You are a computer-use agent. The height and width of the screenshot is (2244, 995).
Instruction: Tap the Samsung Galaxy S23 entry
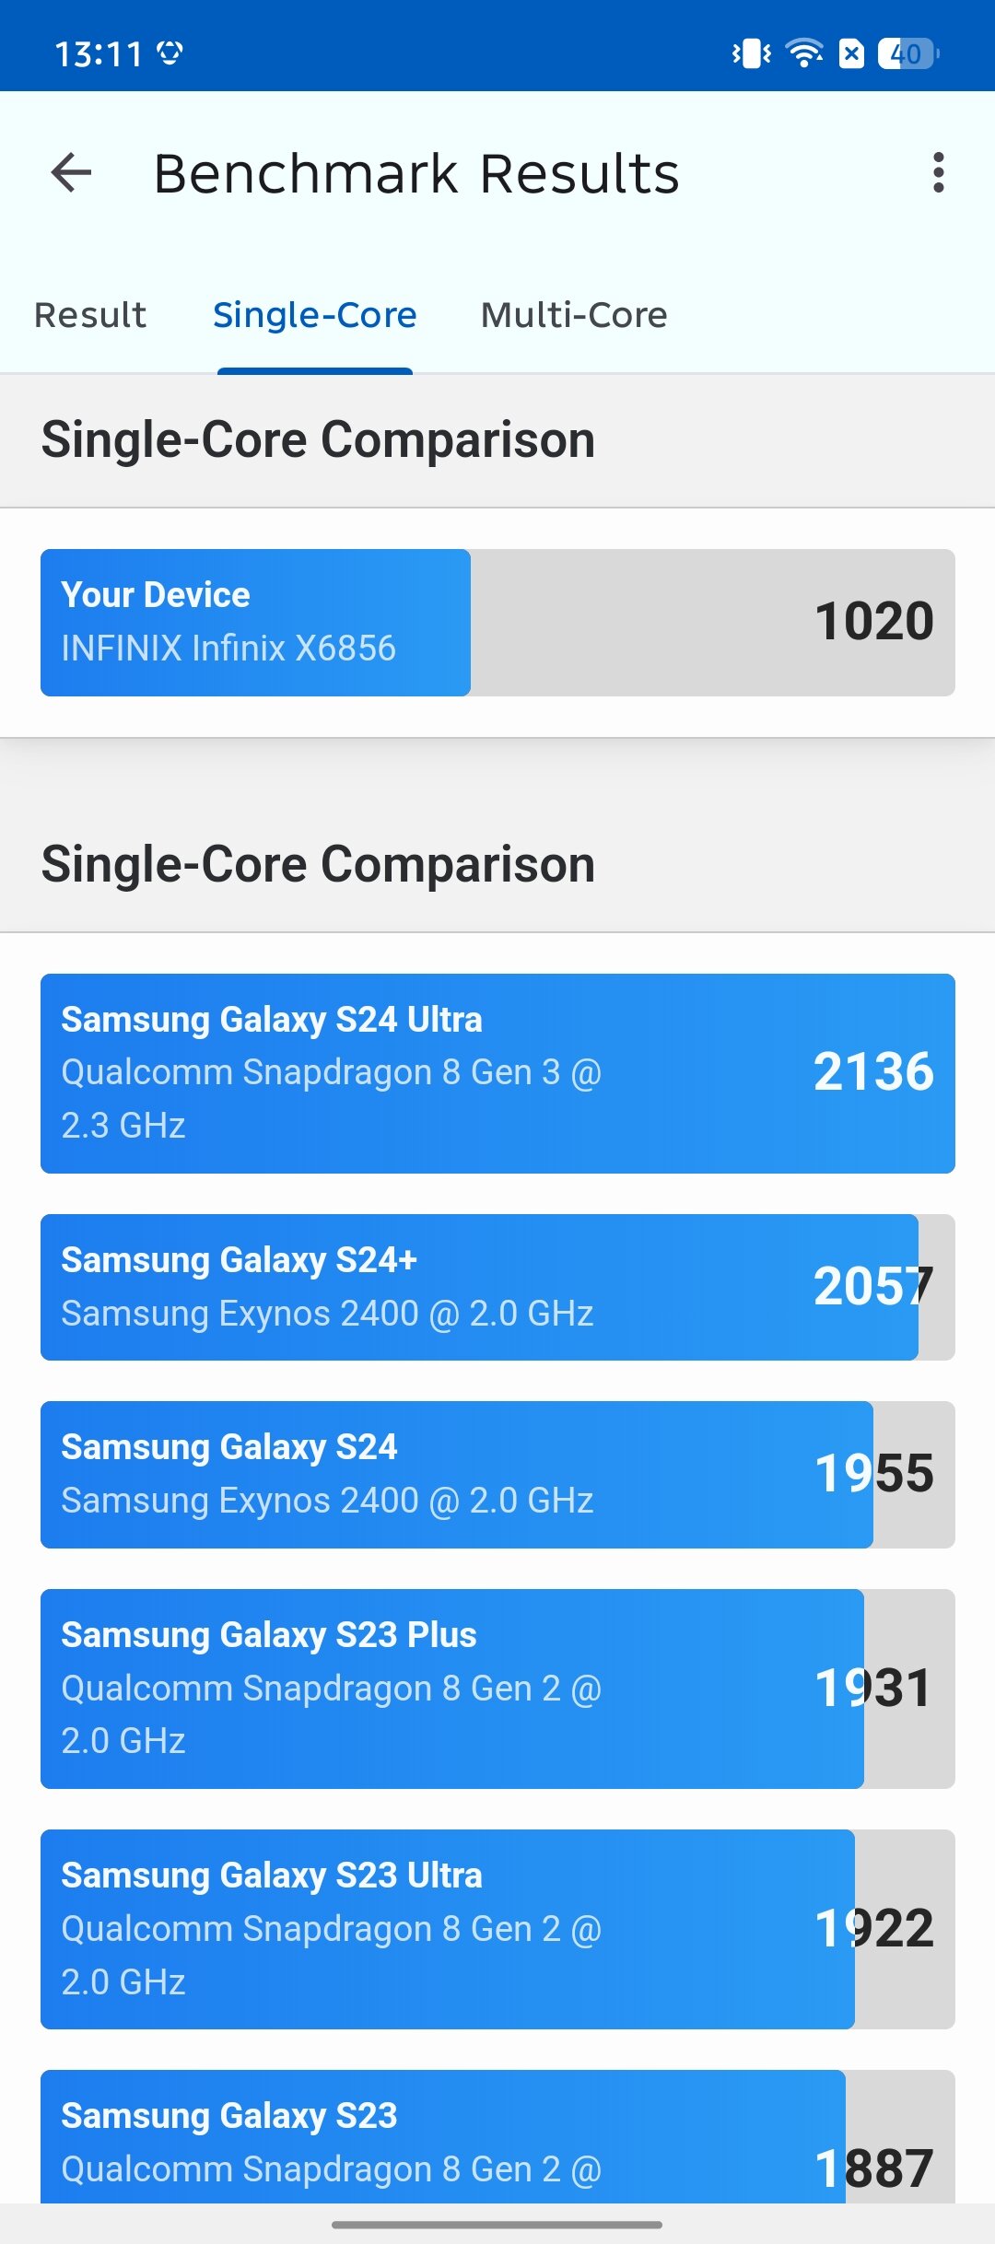point(497,2137)
